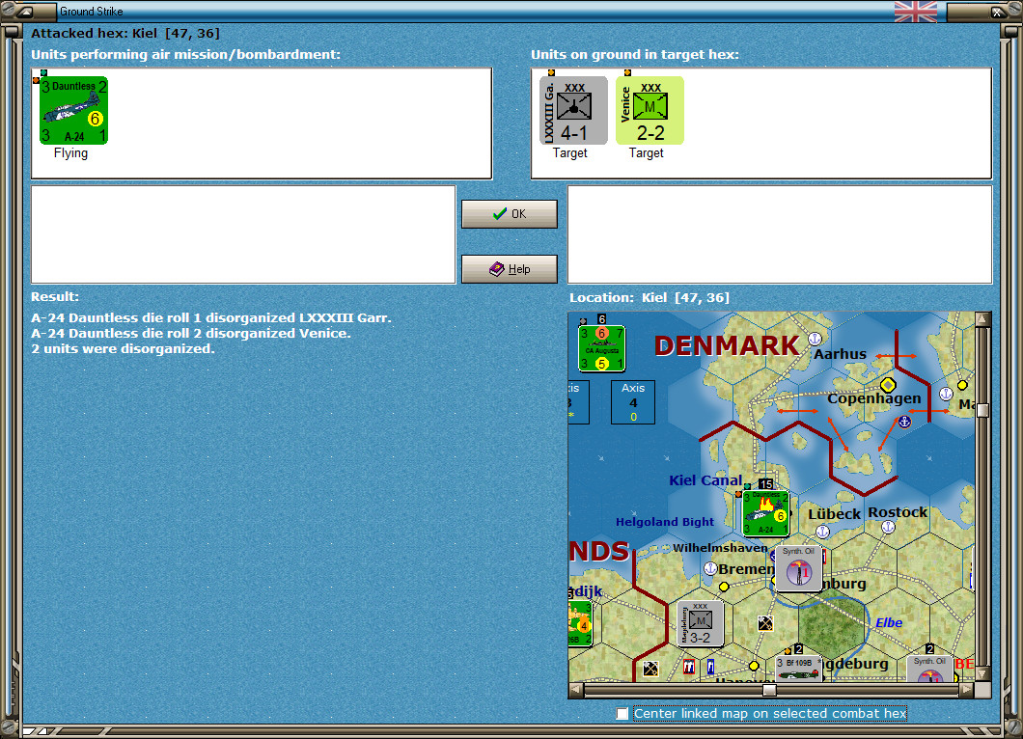
Task: Click the resource hammers icon at the map bottom-left
Action: [650, 669]
